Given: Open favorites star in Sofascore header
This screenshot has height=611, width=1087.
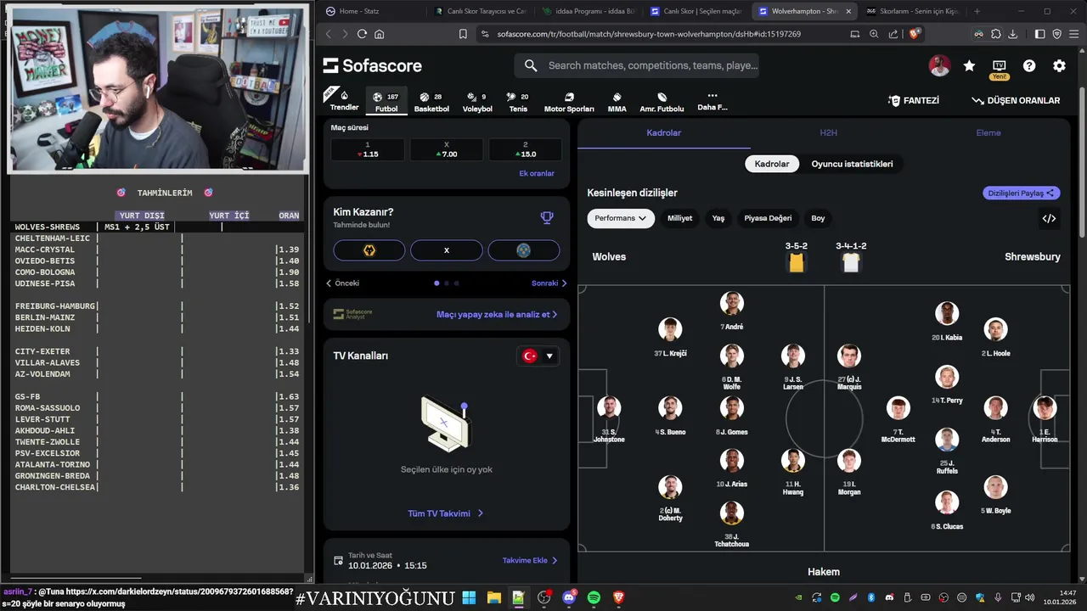Looking at the screenshot, I should [969, 65].
